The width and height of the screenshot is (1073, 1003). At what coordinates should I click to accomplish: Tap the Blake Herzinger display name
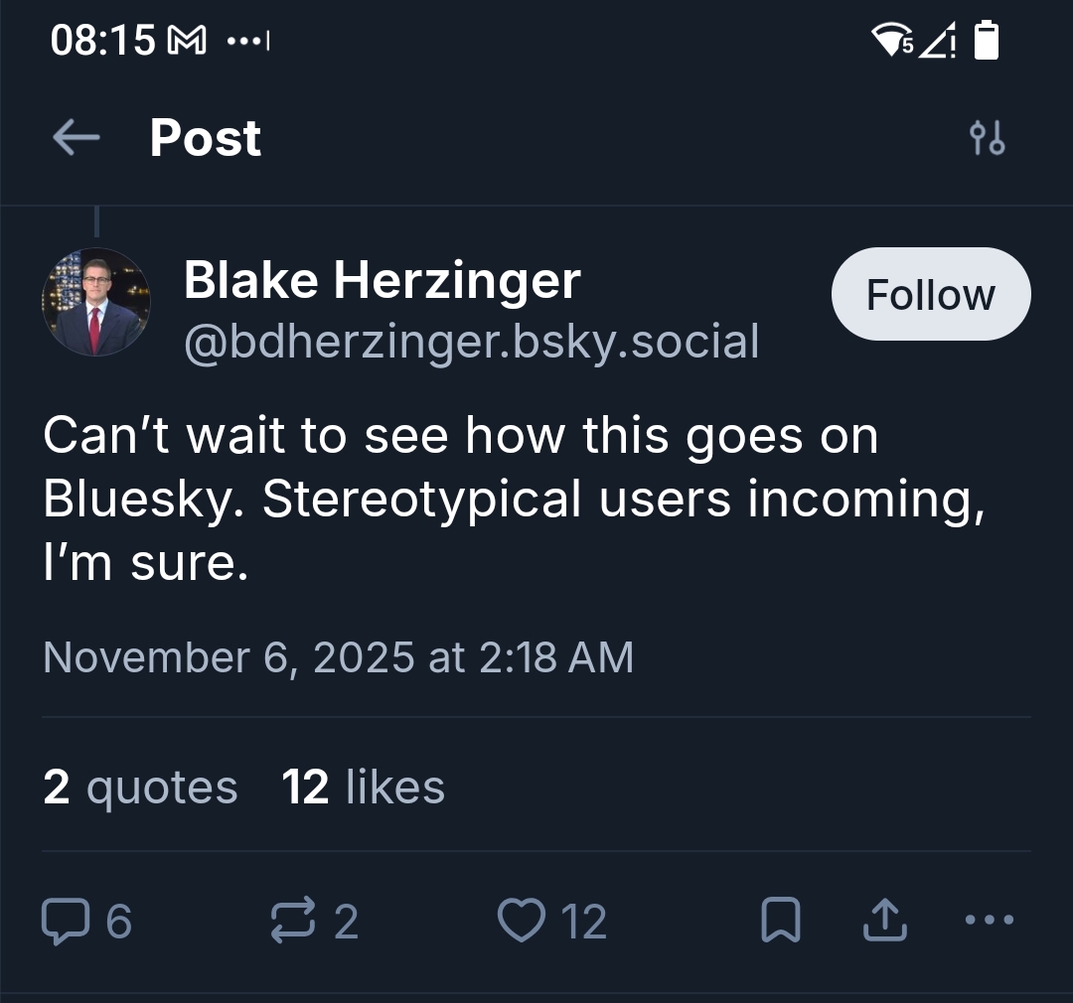pyautogui.click(x=382, y=280)
